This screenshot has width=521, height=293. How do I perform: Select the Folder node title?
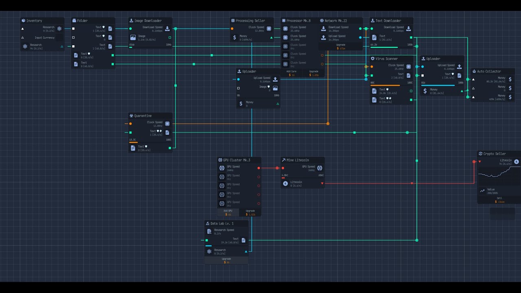point(82,21)
